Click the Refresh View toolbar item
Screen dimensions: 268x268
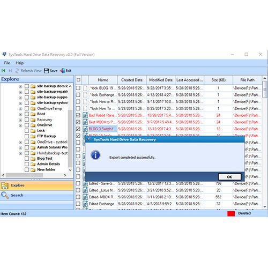click(28, 71)
